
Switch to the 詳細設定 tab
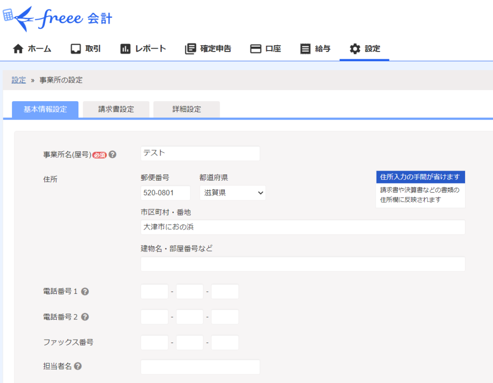click(x=186, y=109)
